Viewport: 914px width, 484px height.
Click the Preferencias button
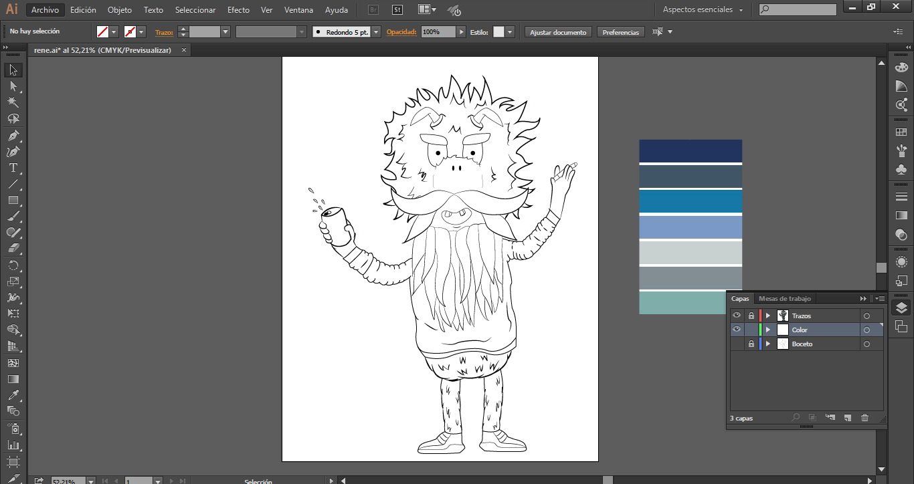coord(620,32)
